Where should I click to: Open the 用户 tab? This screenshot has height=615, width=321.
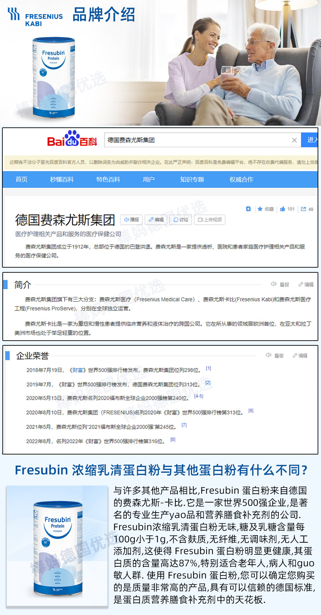point(149,179)
